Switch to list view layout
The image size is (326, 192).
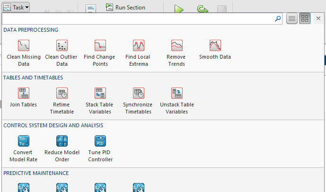pos(291,19)
